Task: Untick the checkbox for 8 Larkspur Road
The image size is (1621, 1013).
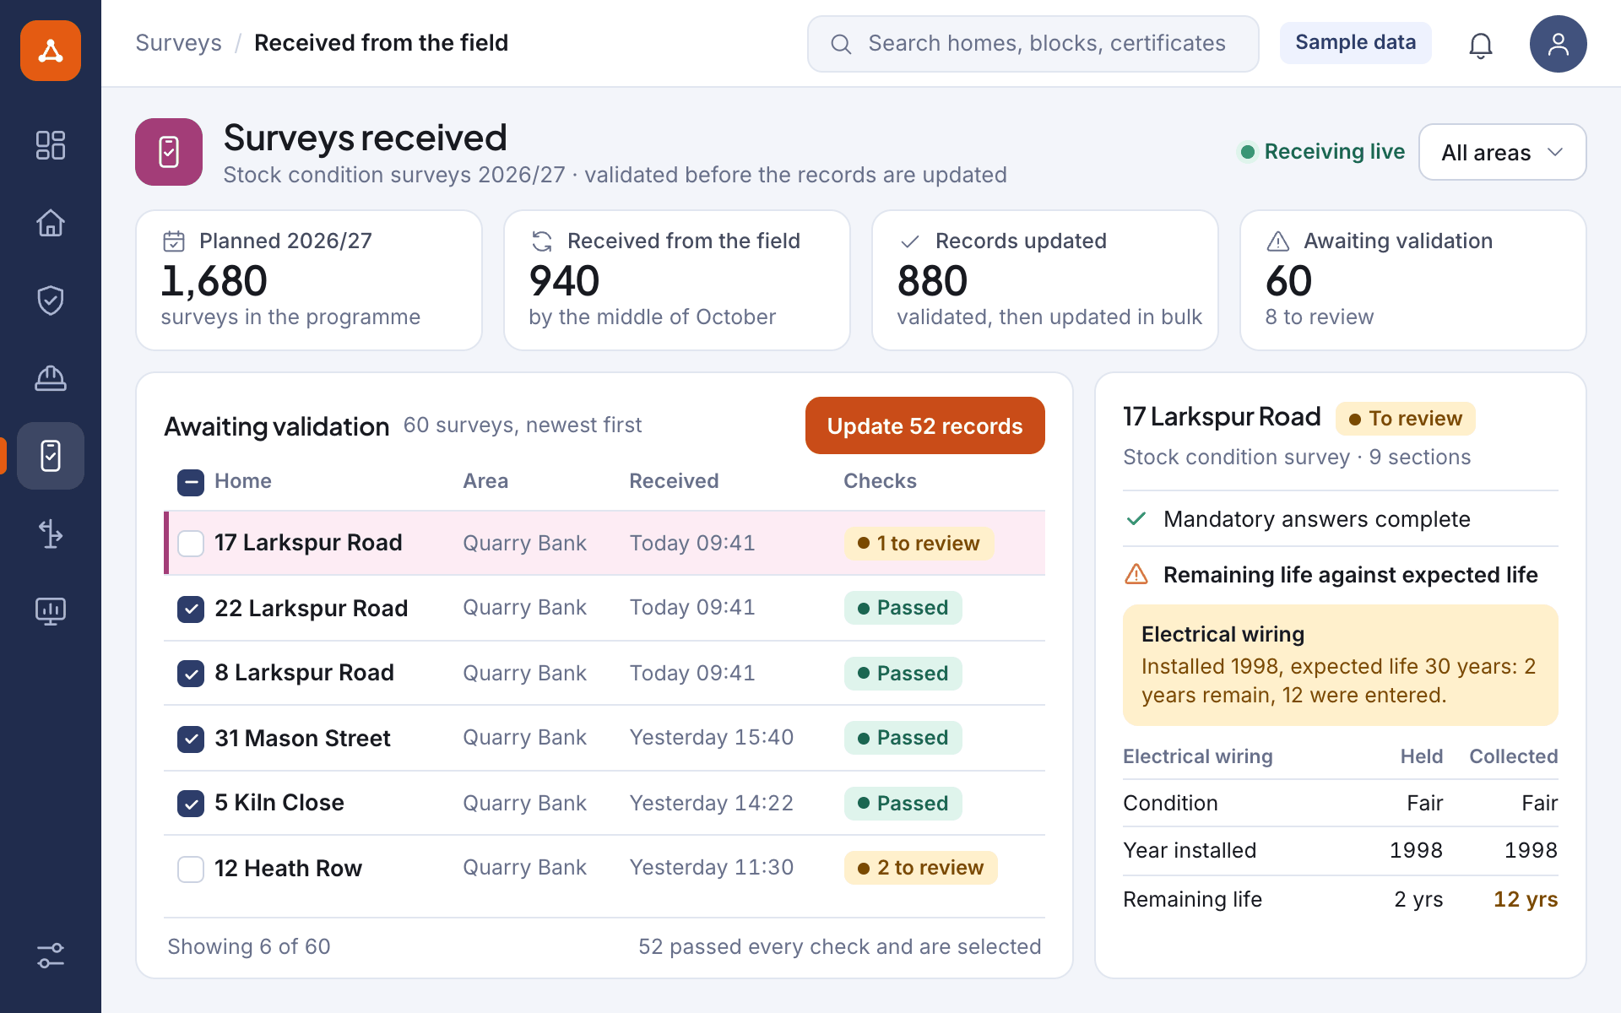Action: (x=191, y=674)
